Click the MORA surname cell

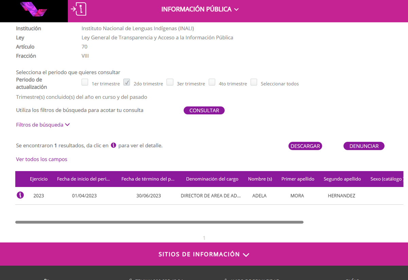(297, 196)
